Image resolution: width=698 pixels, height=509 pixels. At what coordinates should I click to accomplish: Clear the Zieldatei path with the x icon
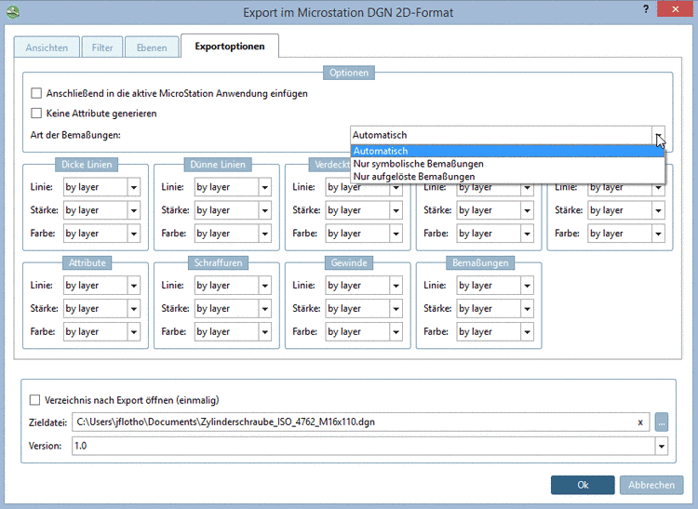(x=640, y=422)
